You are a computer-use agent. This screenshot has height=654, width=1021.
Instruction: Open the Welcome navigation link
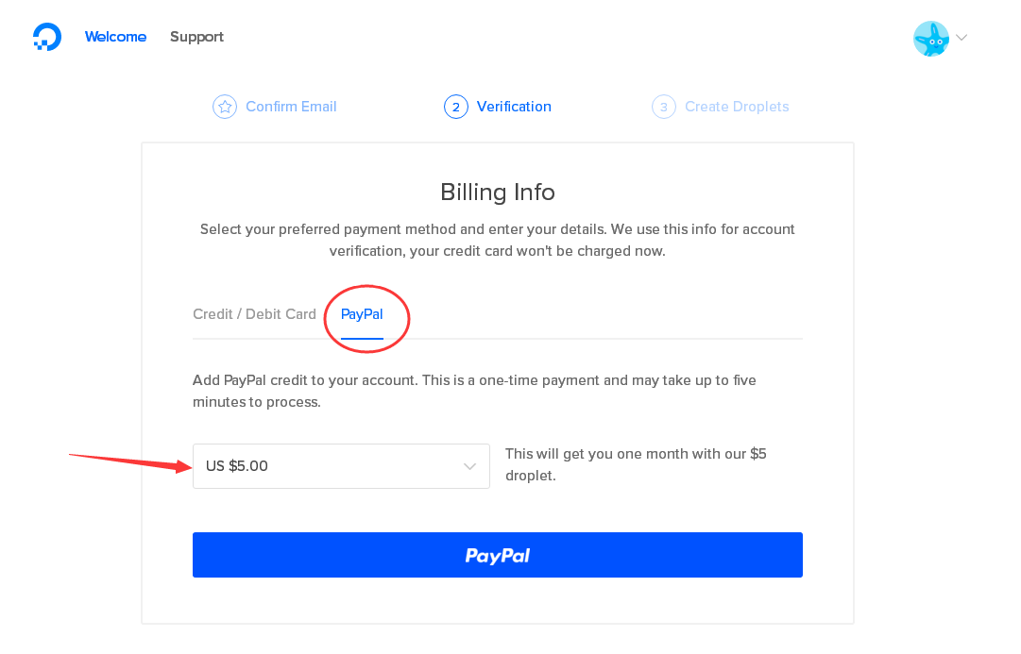pos(115,37)
